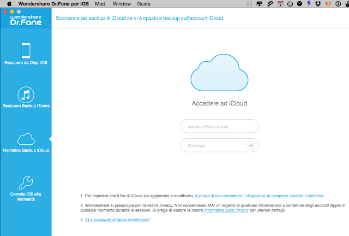
Task: Click the yellow minimize window button
Action: (12, 11)
